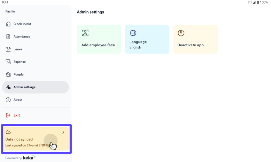The width and height of the screenshot is (271, 162).
Task: Click the People group icon
Action: 8,74
